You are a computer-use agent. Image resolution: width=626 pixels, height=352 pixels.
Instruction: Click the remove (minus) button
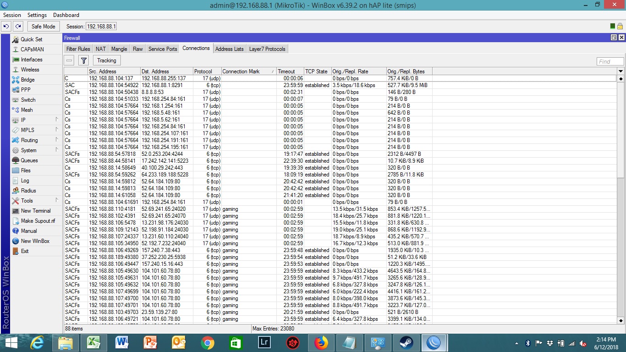[x=69, y=60]
